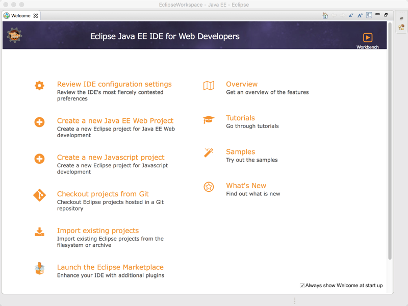The width and height of the screenshot is (408, 306).
Task: Click the import download tray icon
Action: pyautogui.click(x=40, y=232)
